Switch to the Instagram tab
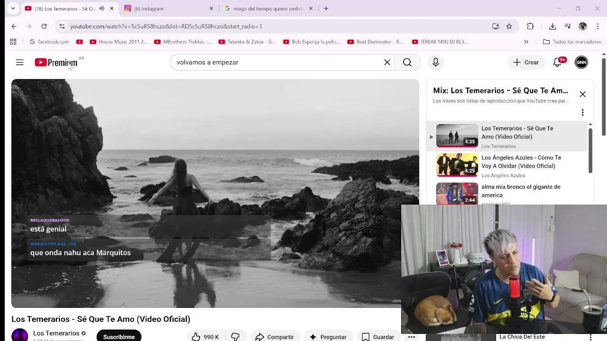 tap(168, 9)
